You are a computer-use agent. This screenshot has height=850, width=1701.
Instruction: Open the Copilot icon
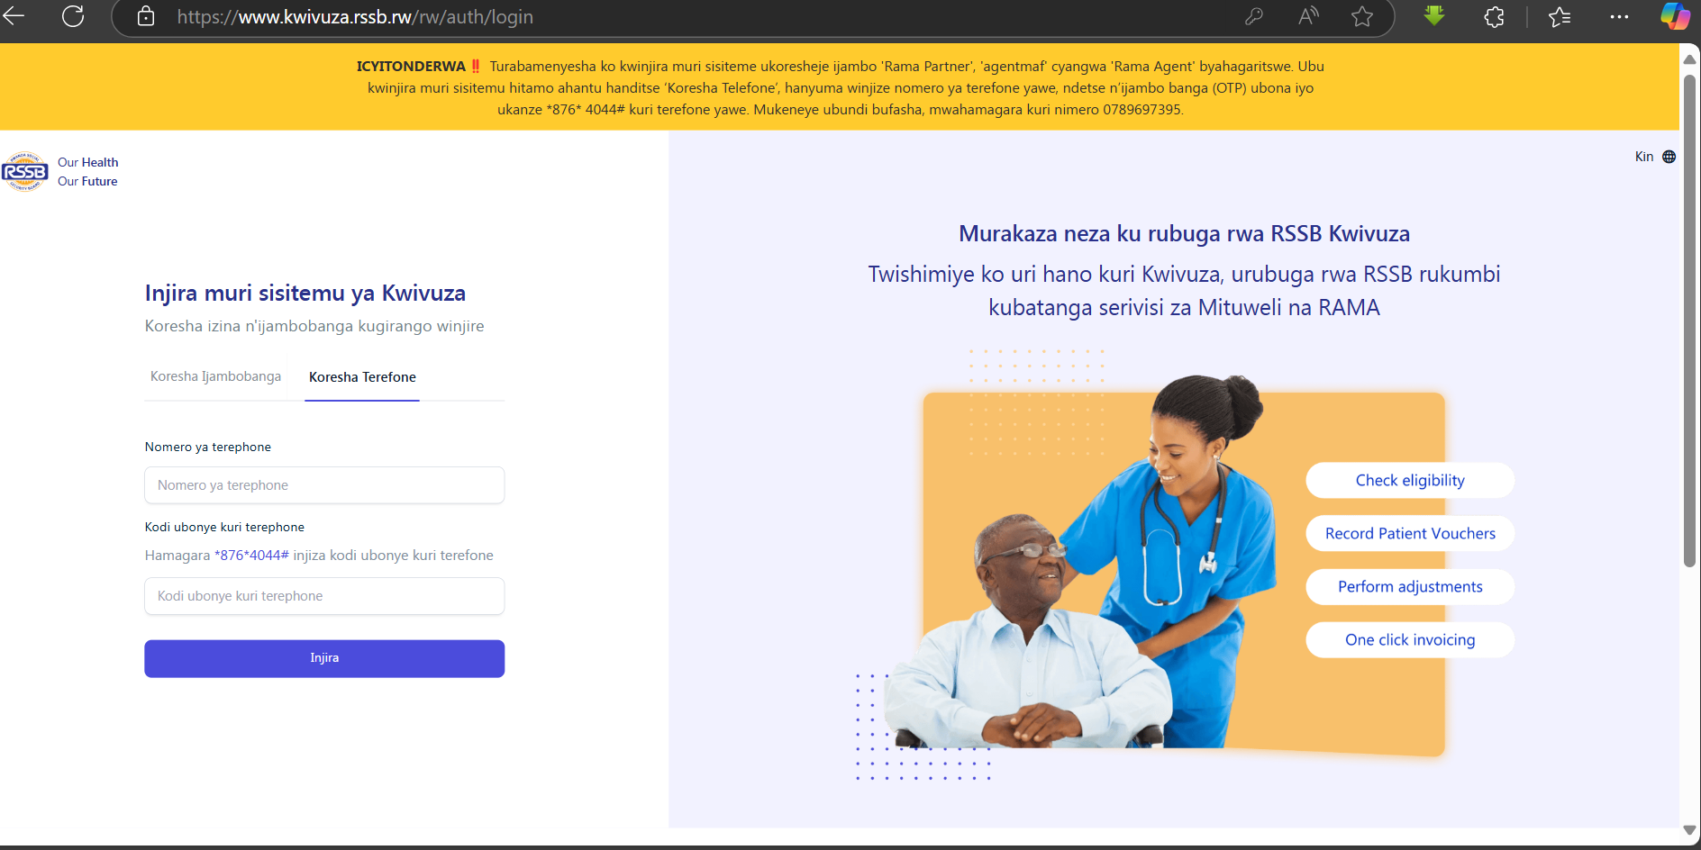(x=1675, y=16)
